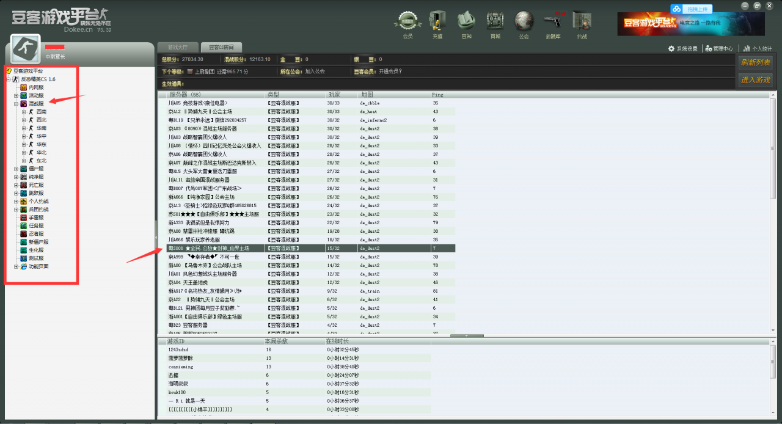Image resolution: width=782 pixels, height=424 pixels.
Task: Switch to the 游戏大厅 tab
Action: 178,46
